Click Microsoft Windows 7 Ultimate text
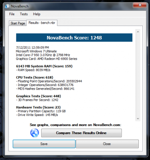150x160 pixels. point(36,51)
